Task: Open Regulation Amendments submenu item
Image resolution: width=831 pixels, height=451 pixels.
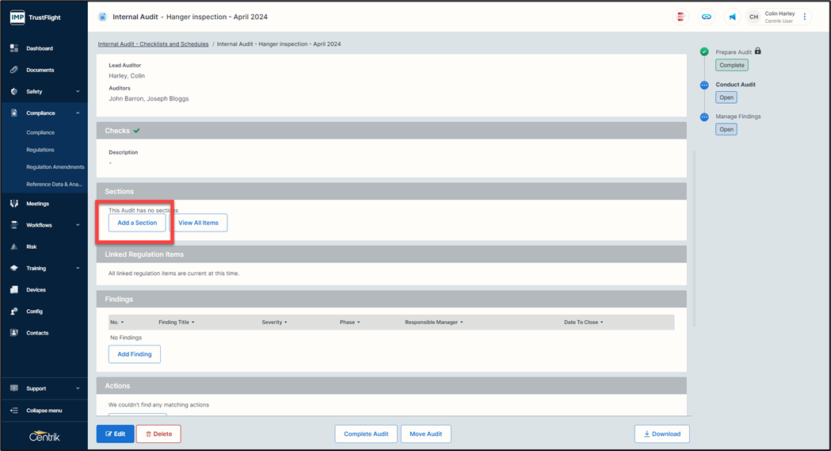Action: click(x=55, y=167)
